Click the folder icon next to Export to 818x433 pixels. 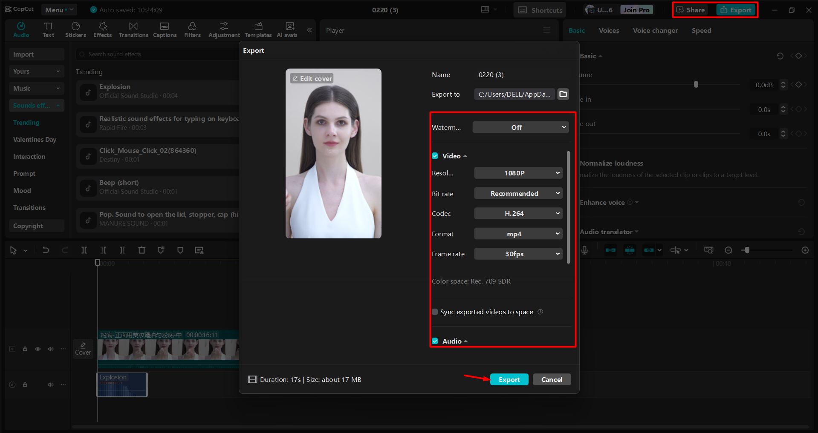(563, 94)
